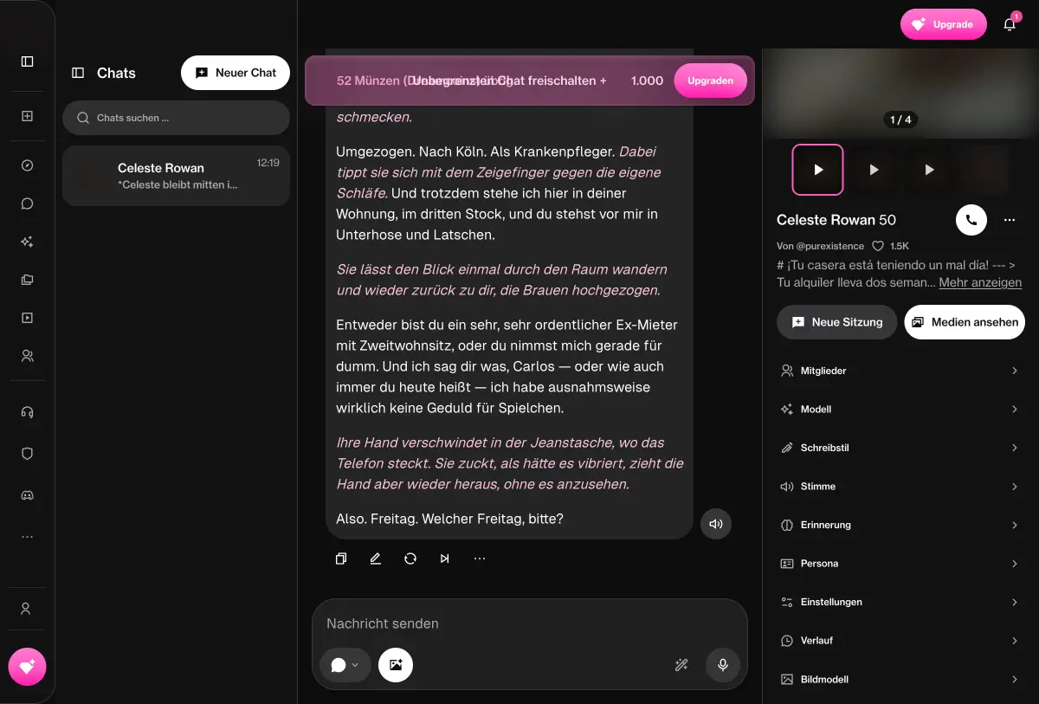Image resolution: width=1039 pixels, height=704 pixels.
Task: Open the stacked images collection icon
Action: coord(27,280)
